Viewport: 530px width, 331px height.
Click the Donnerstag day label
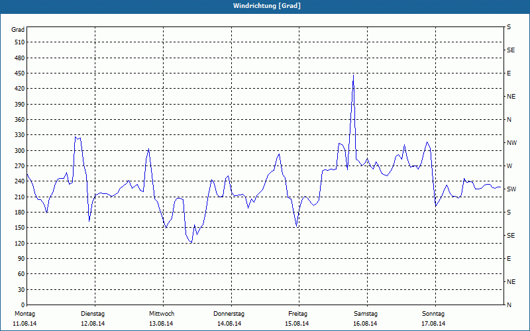coord(229,314)
